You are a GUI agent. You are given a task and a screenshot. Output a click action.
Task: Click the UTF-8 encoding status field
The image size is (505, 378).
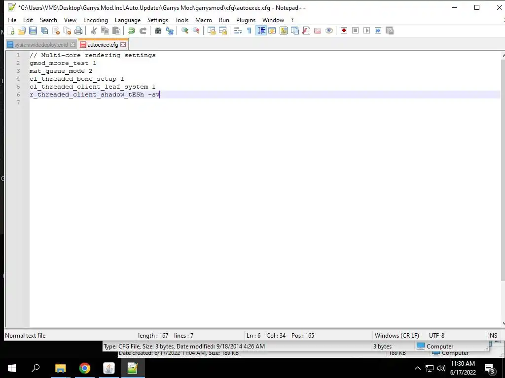(437, 336)
